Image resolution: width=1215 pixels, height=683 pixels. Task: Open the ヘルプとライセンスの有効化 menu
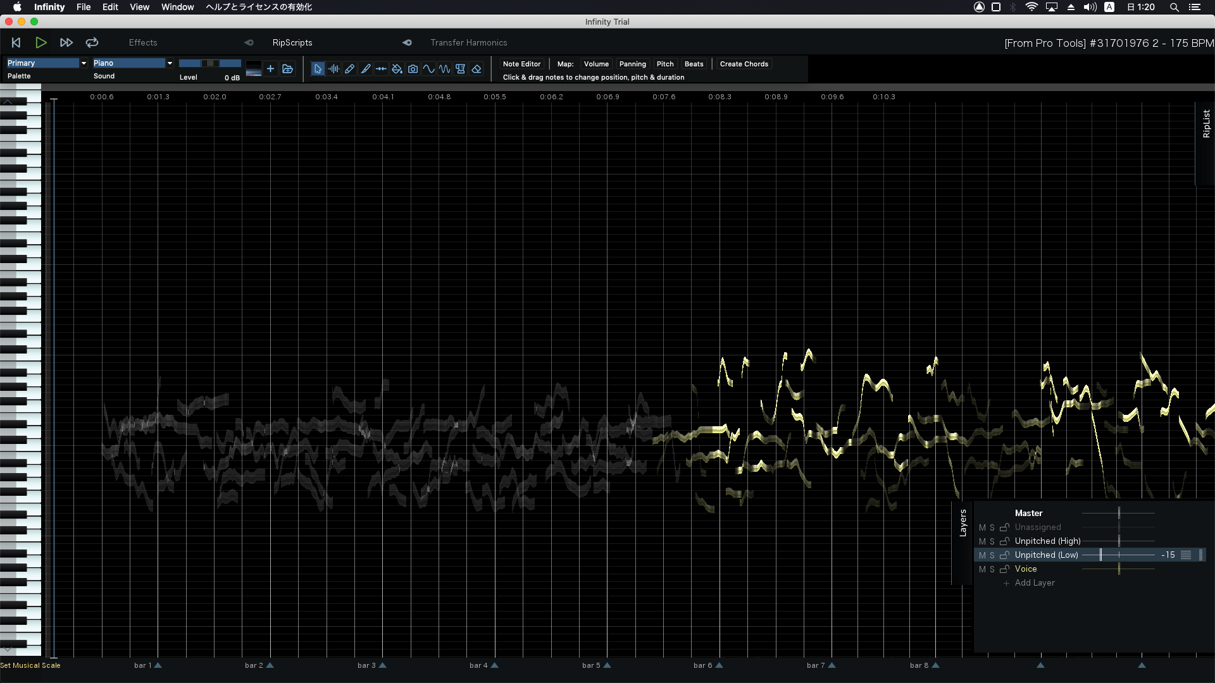tap(258, 7)
